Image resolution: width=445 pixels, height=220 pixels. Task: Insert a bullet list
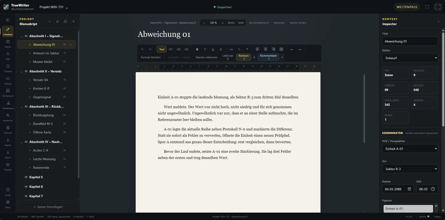pyautogui.click(x=231, y=49)
